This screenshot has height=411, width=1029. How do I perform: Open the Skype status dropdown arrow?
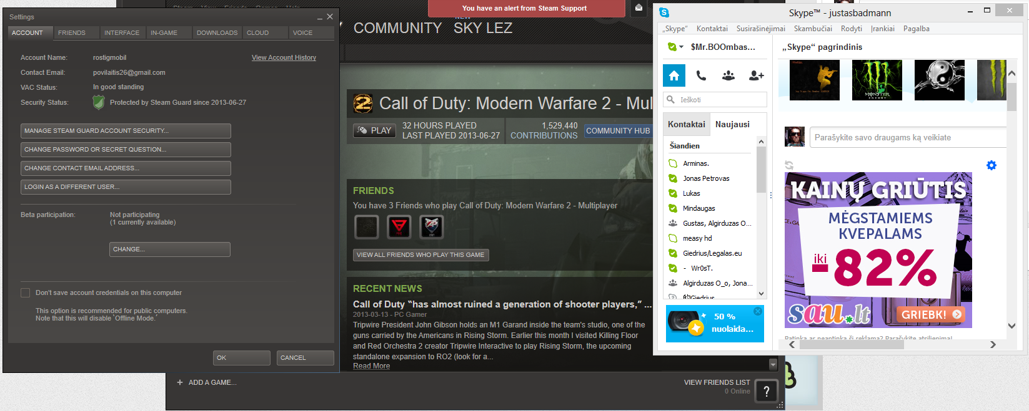[x=681, y=47]
